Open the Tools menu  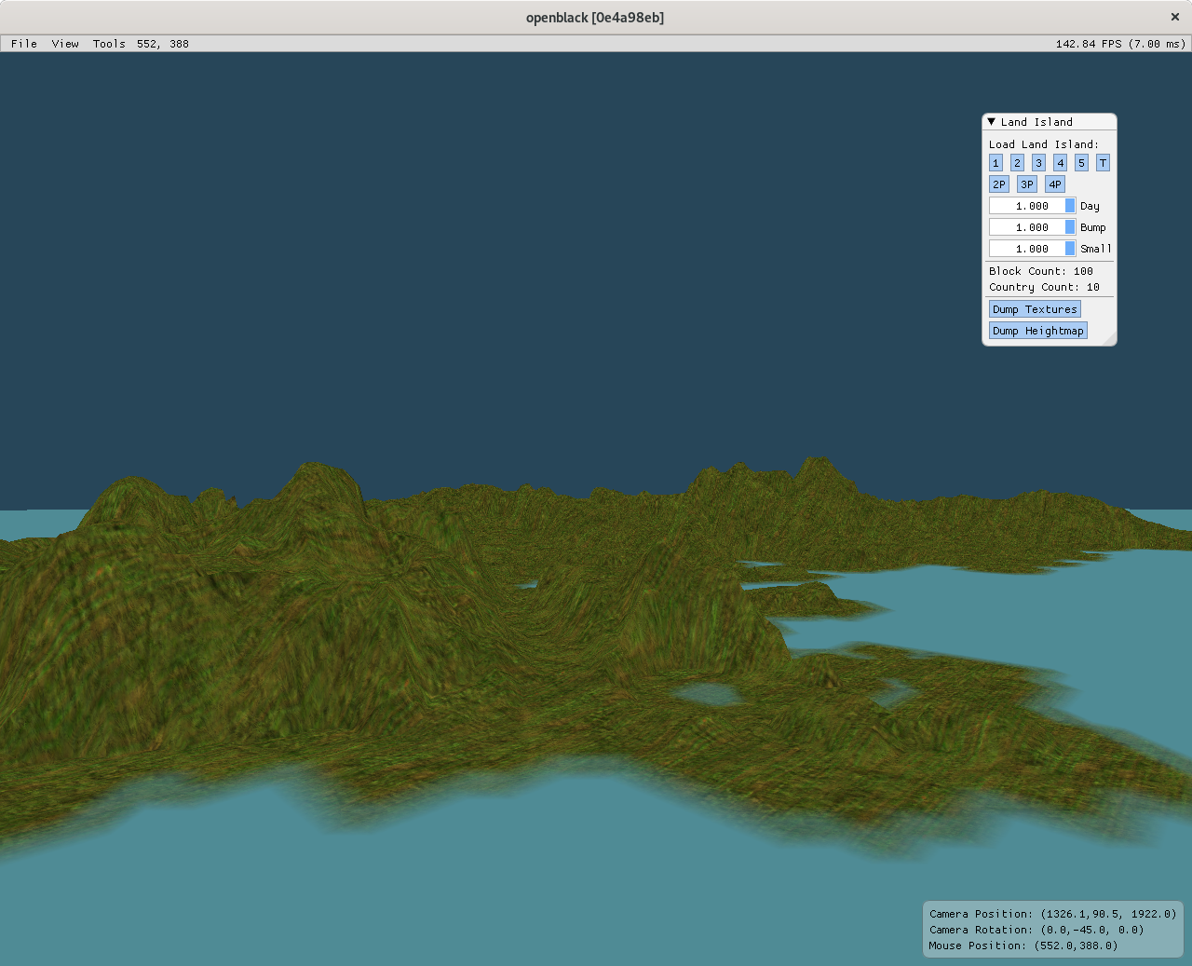tap(108, 43)
